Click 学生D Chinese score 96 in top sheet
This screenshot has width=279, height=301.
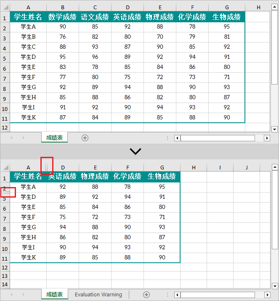95,57
